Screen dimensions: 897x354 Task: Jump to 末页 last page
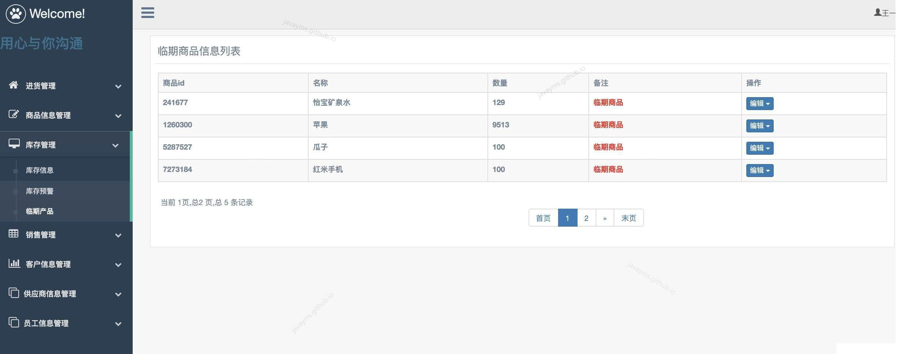coord(629,218)
